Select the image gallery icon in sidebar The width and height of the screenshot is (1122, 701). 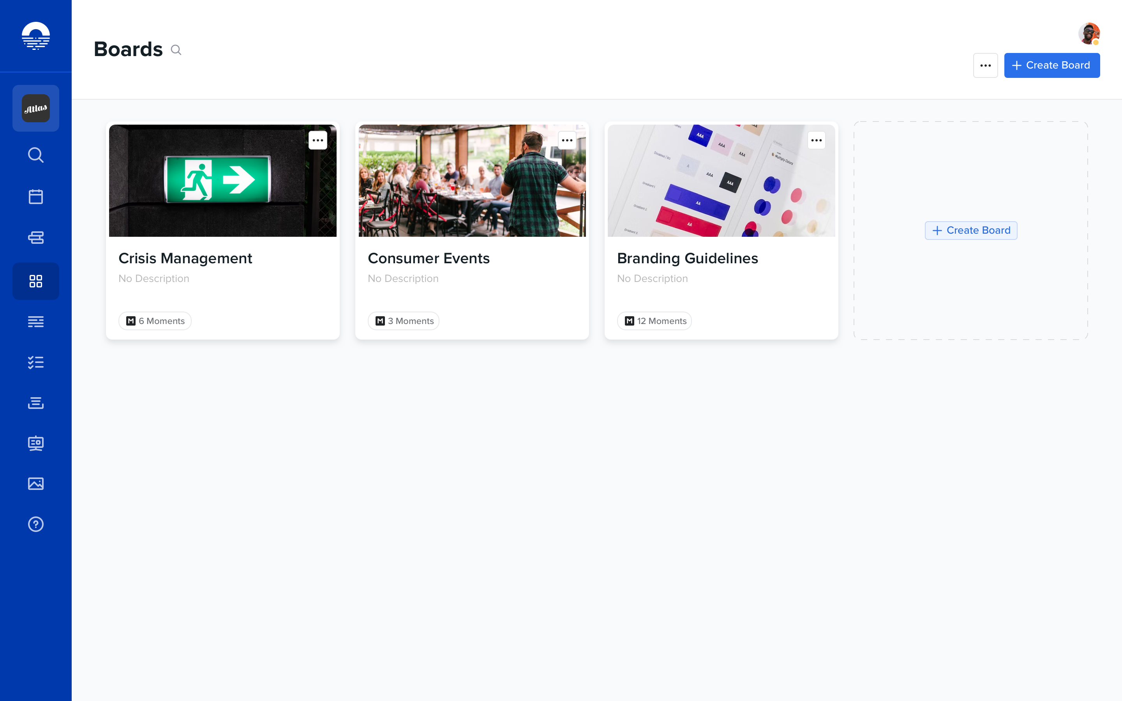click(35, 484)
